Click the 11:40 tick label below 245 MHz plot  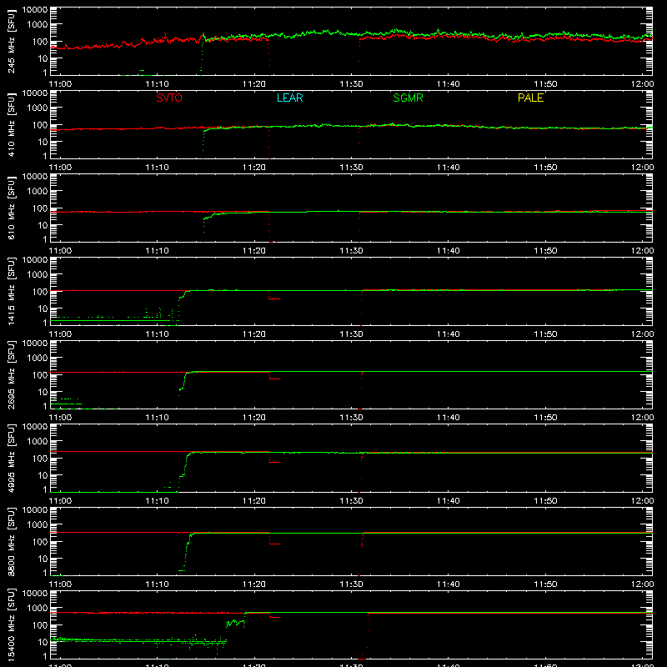449,84
